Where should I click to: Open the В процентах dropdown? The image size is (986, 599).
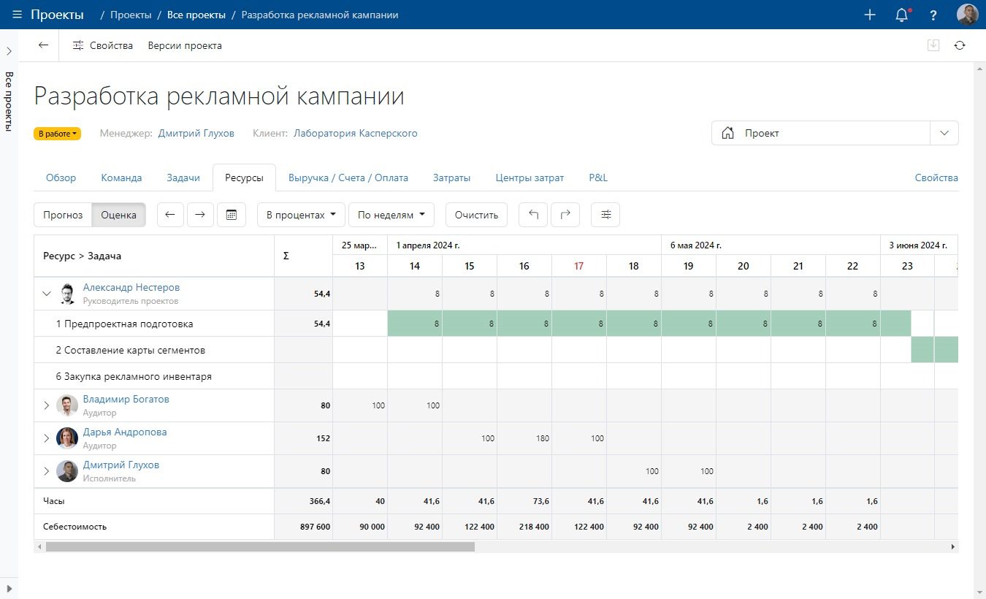pos(301,215)
